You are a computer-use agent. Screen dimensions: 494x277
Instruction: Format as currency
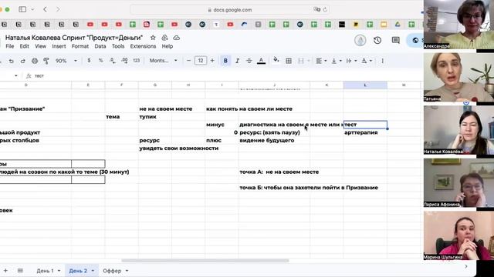pyautogui.click(x=90, y=61)
